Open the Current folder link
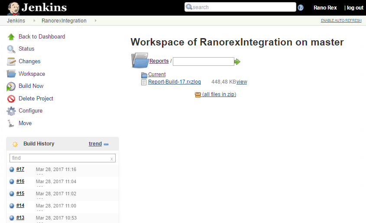Image resolution: width=366 pixels, height=223 pixels. [x=157, y=74]
